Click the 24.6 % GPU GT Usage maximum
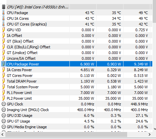 (x=142, y=121)
